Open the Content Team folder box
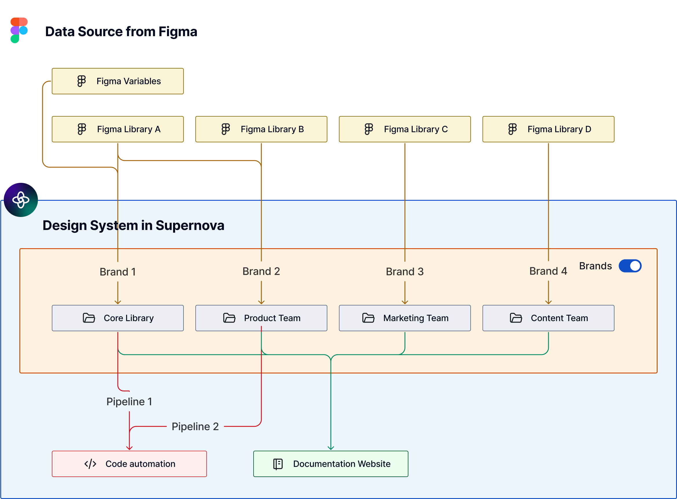This screenshot has height=499, width=677. point(548,318)
